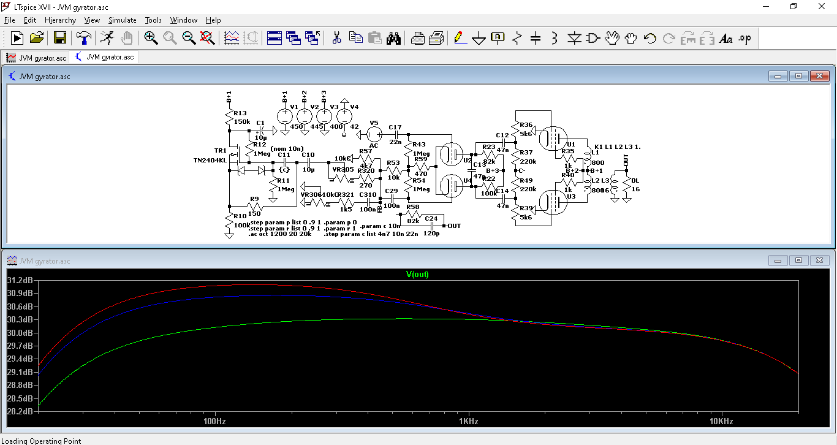The width and height of the screenshot is (837, 445).
Task: Click the Copy toolbar icon
Action: click(x=355, y=38)
